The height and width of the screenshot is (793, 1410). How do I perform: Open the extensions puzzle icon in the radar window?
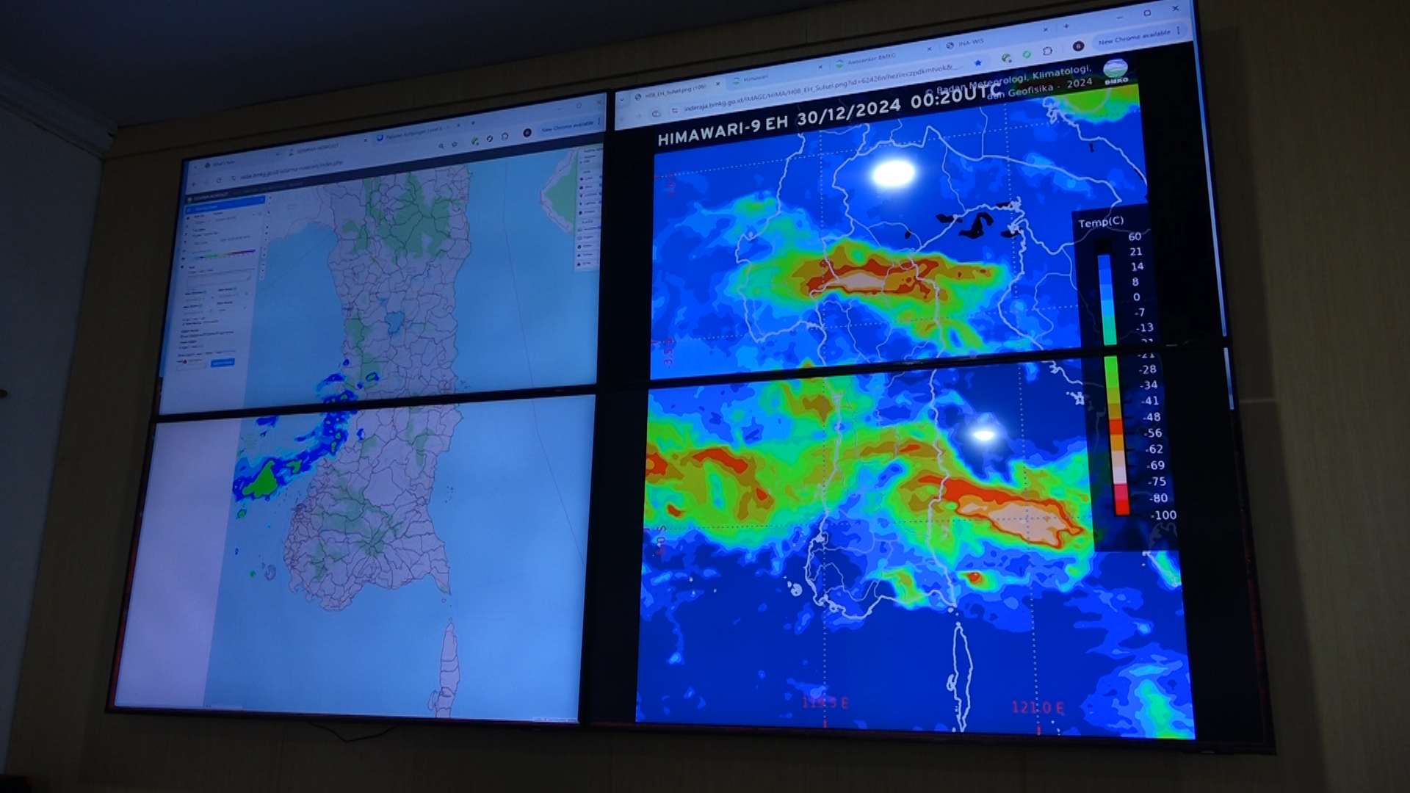[x=505, y=136]
